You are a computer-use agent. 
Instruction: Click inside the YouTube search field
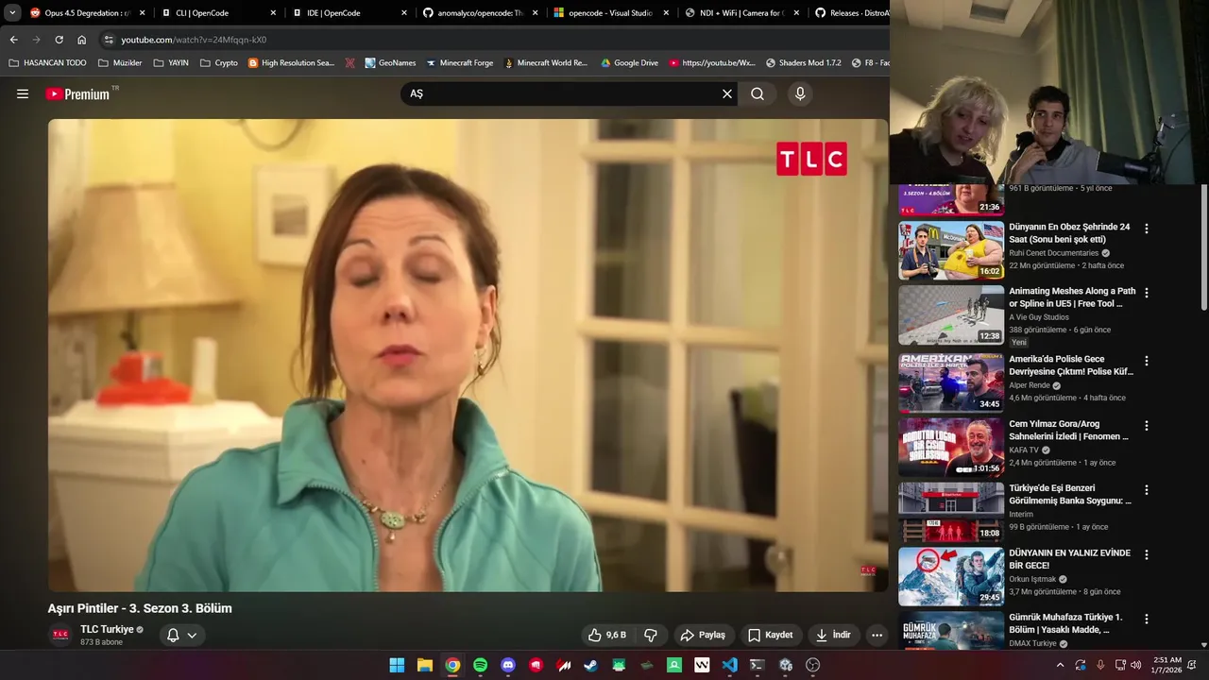561,93
